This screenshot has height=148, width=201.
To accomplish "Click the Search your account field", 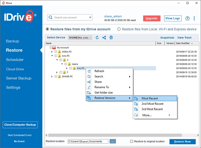I will pos(70,17).
